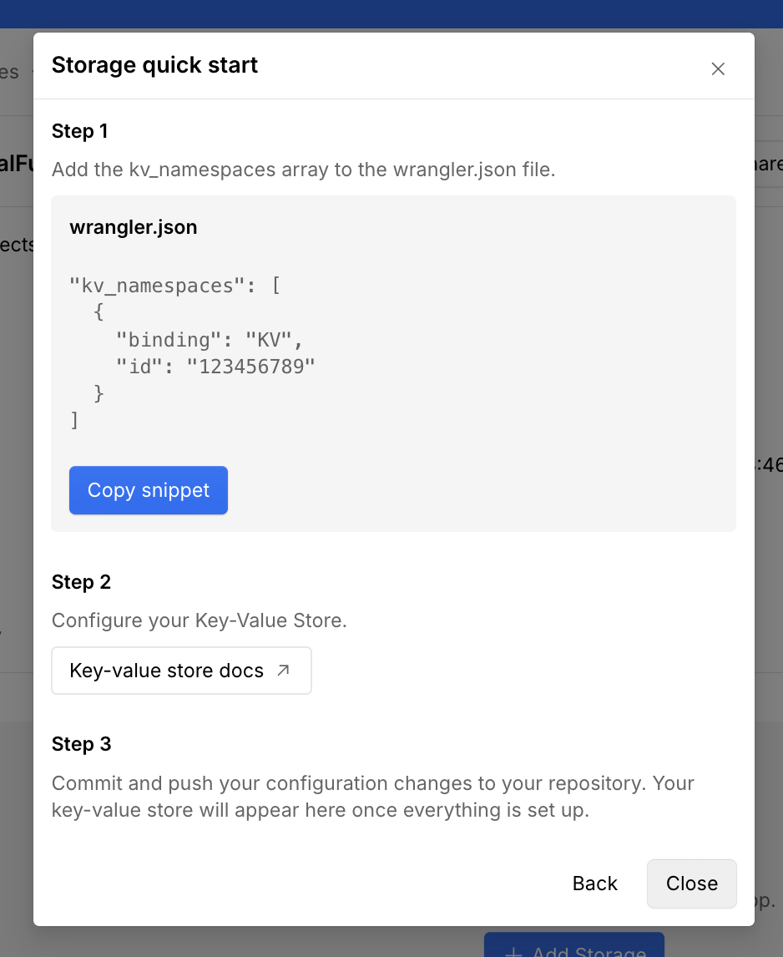The image size is (783, 957).
Task: Click the Step 1 heading
Action: point(79,131)
